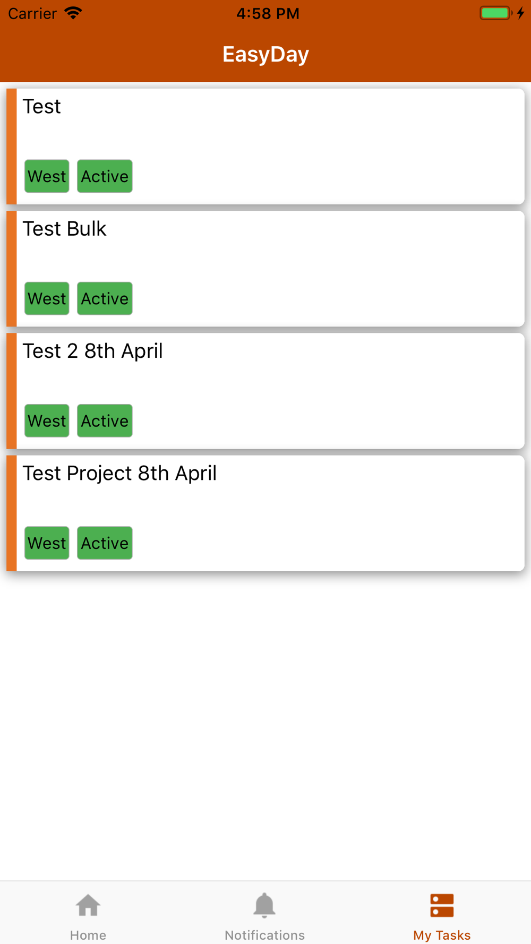531x944 pixels.
Task: Open the Test task card
Action: 265,147
